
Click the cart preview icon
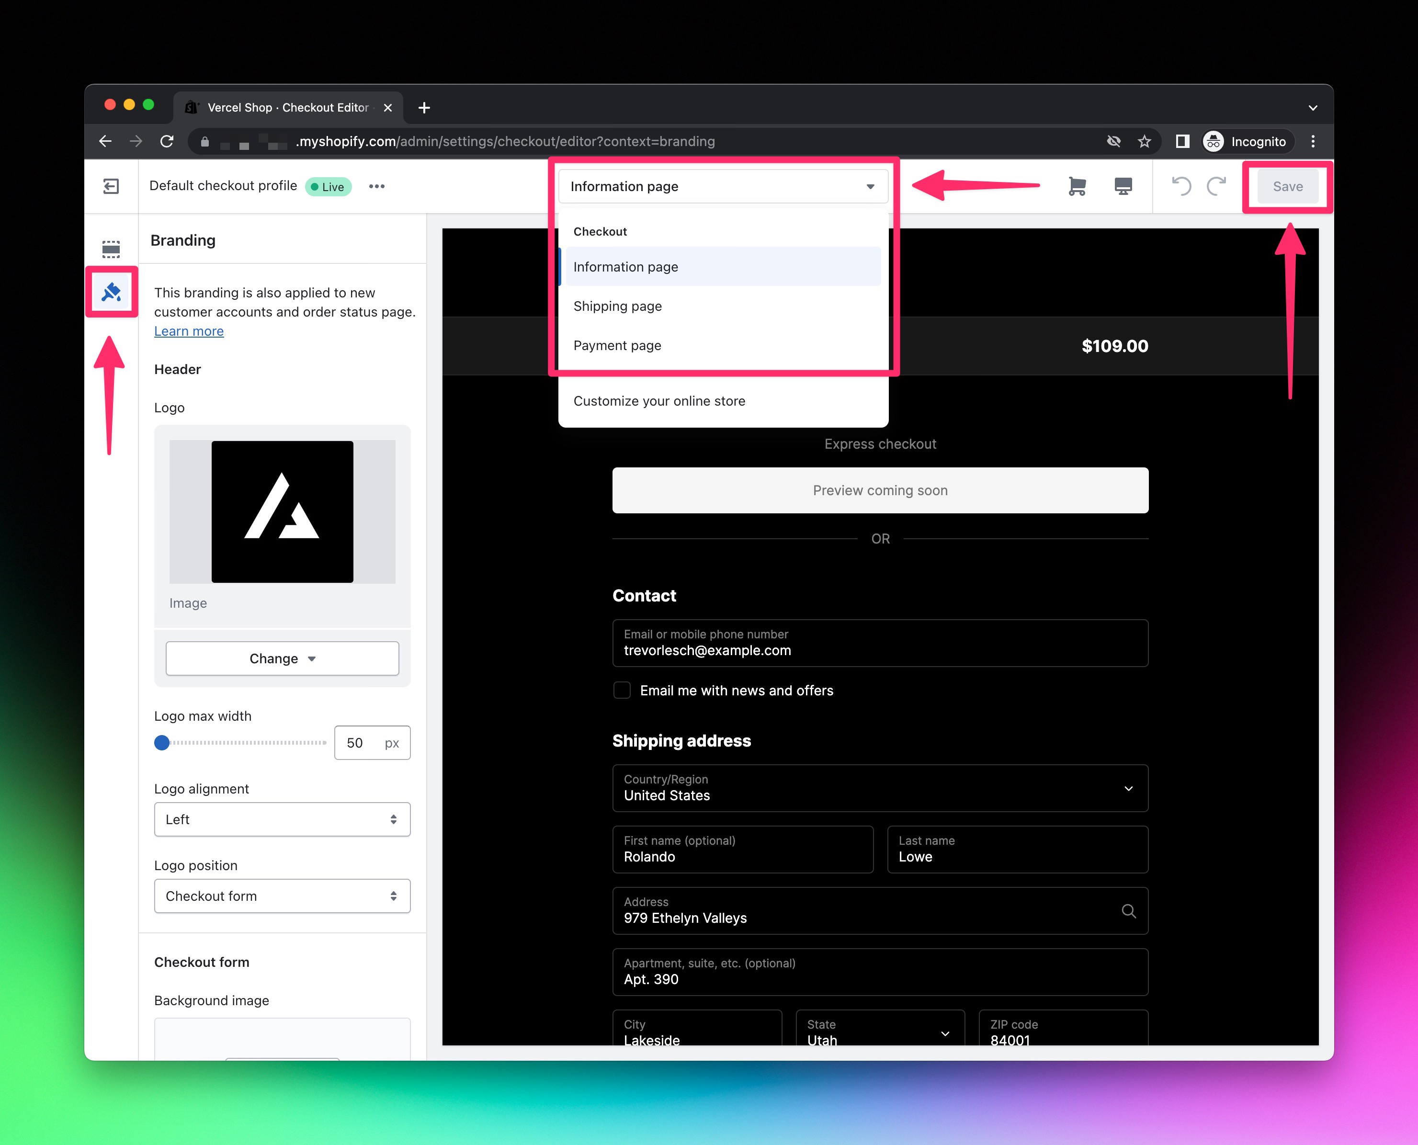[1077, 187]
